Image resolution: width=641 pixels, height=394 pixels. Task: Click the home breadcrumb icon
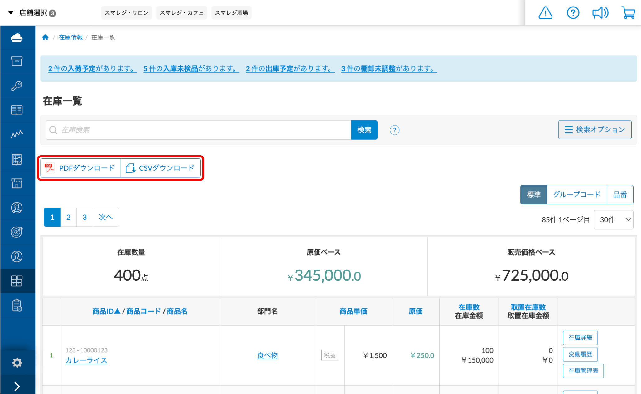pyautogui.click(x=46, y=37)
